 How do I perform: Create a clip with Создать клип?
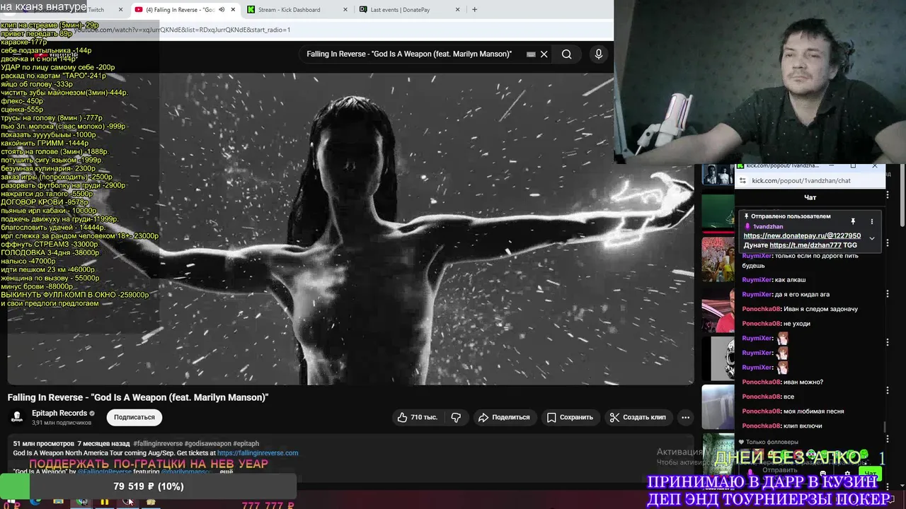[x=638, y=417]
